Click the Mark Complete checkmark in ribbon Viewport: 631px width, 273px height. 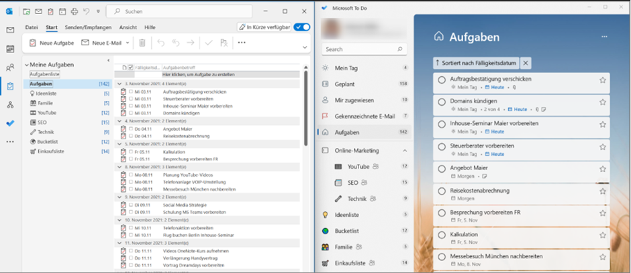209,43
